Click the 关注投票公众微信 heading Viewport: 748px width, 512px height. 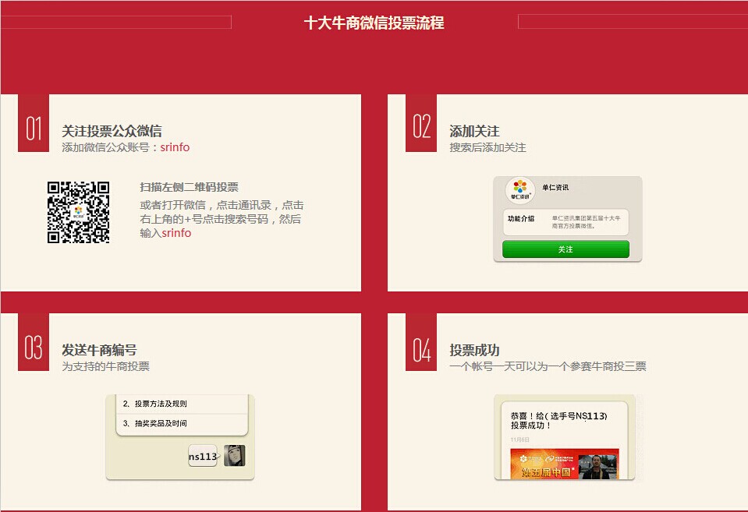click(112, 131)
